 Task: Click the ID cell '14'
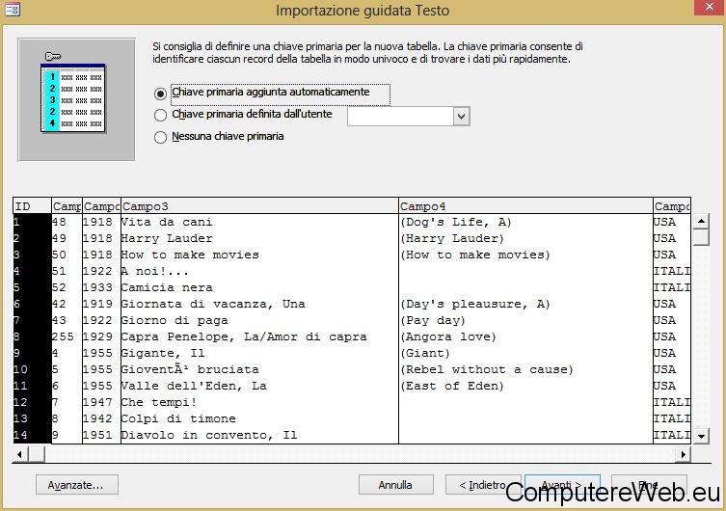coord(32,435)
